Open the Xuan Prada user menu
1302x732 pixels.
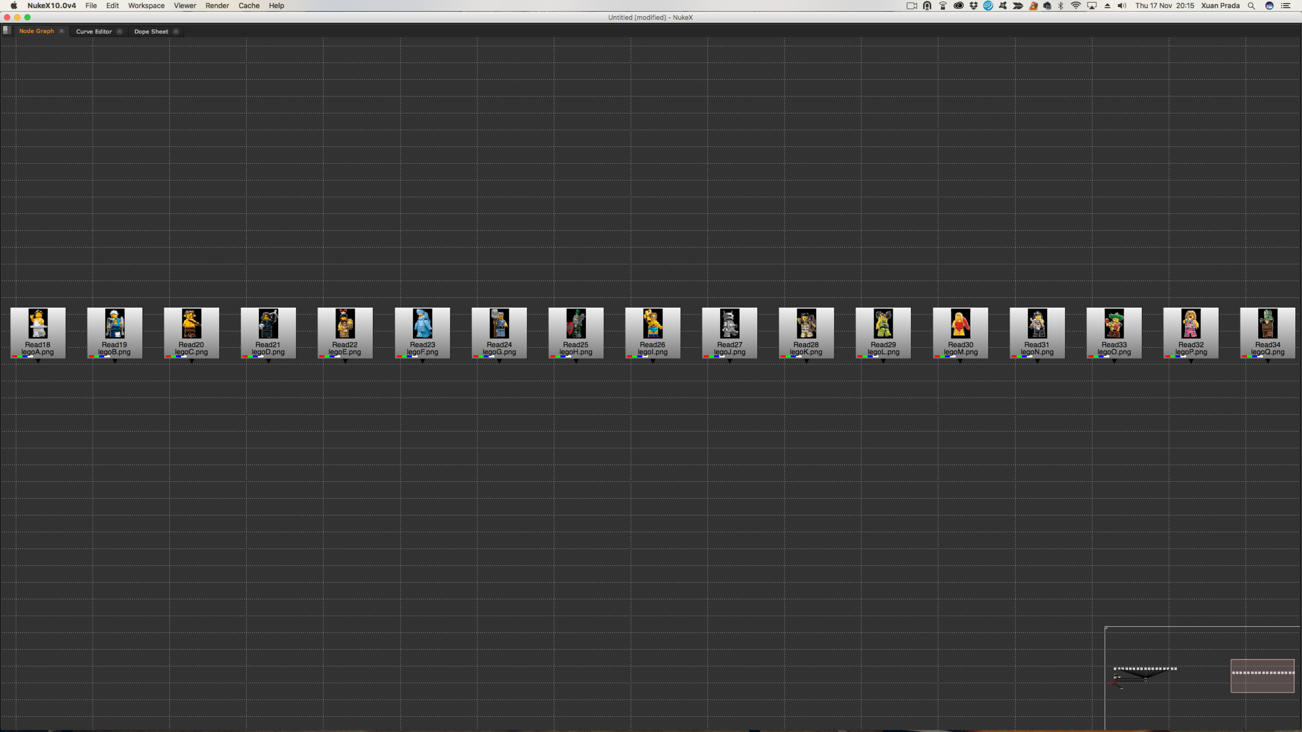tap(1220, 6)
